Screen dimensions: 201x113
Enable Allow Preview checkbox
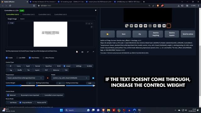pyautogui.click(x=44, y=58)
